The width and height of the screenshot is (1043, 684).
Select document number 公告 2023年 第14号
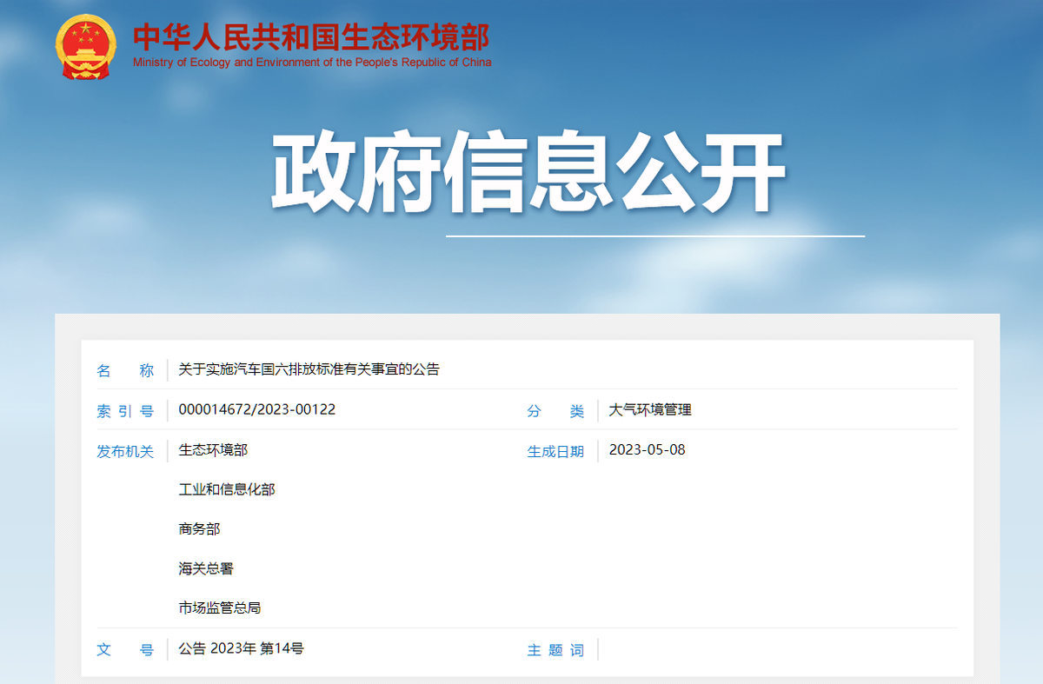(241, 648)
